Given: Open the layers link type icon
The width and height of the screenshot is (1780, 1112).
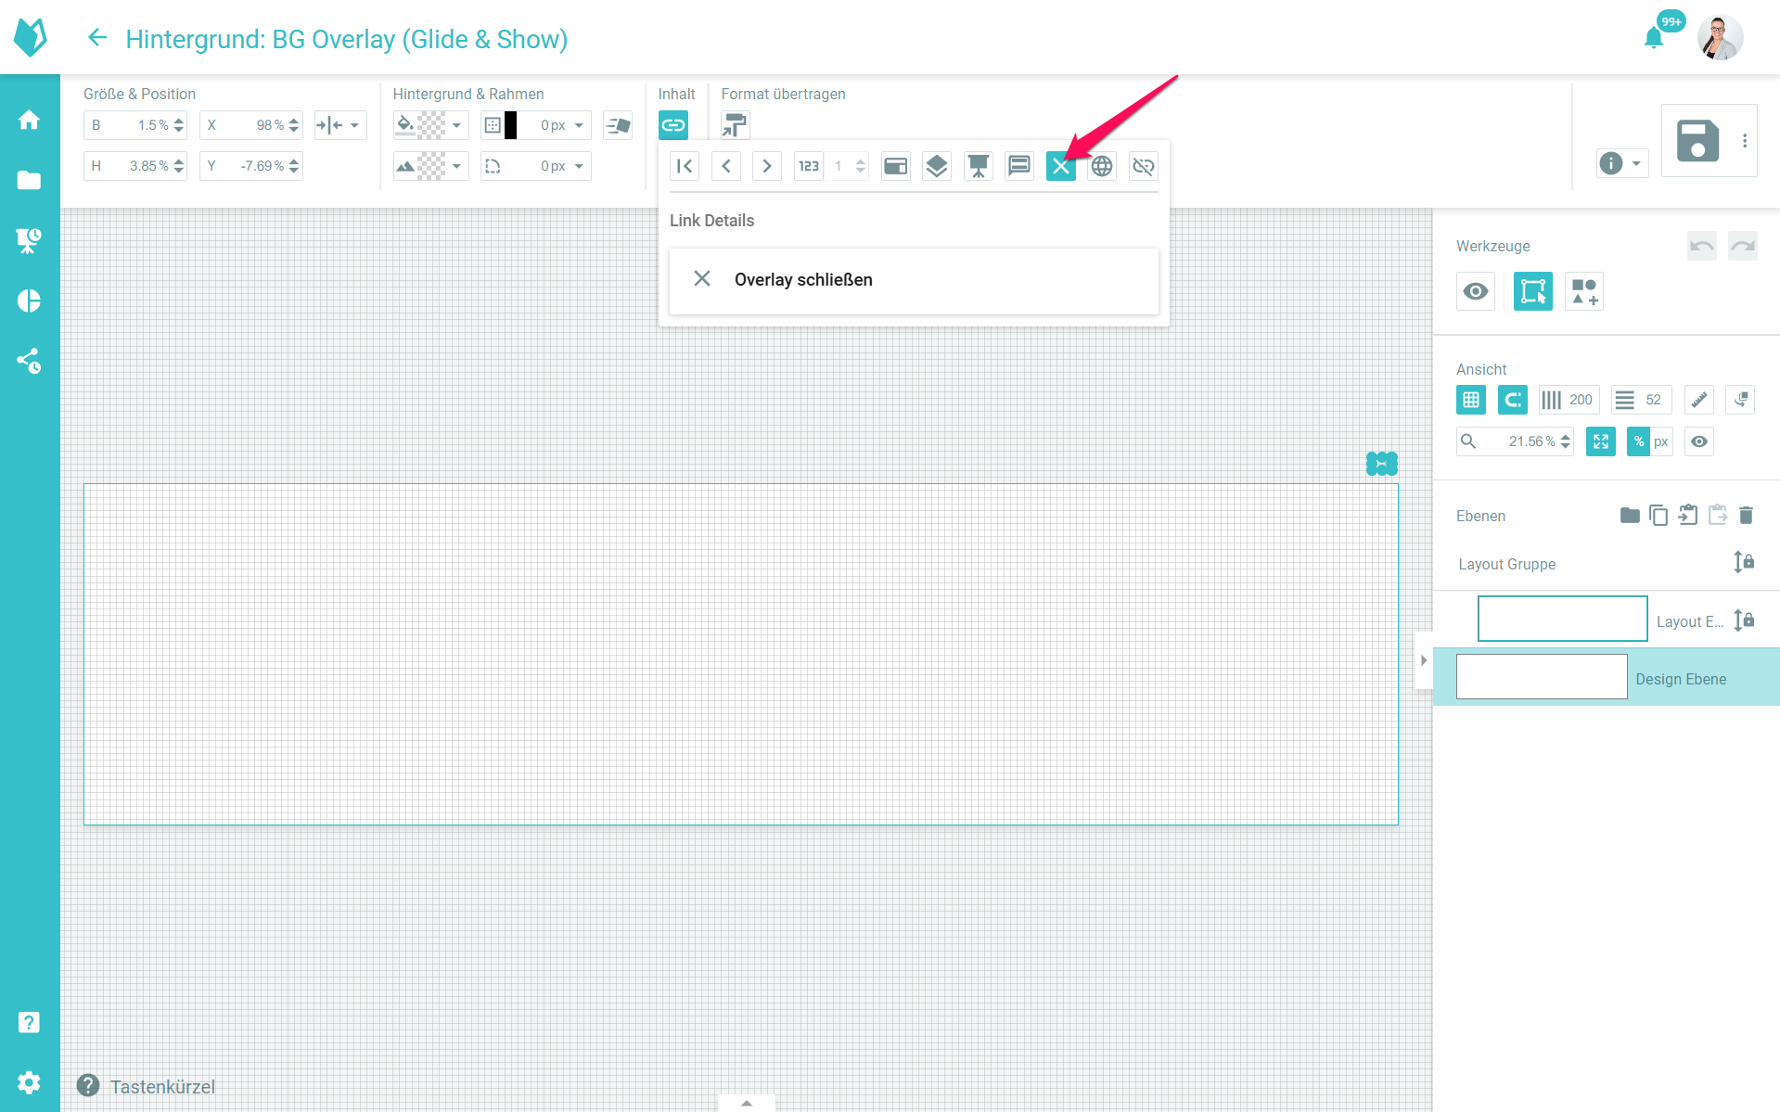Looking at the screenshot, I should (937, 166).
